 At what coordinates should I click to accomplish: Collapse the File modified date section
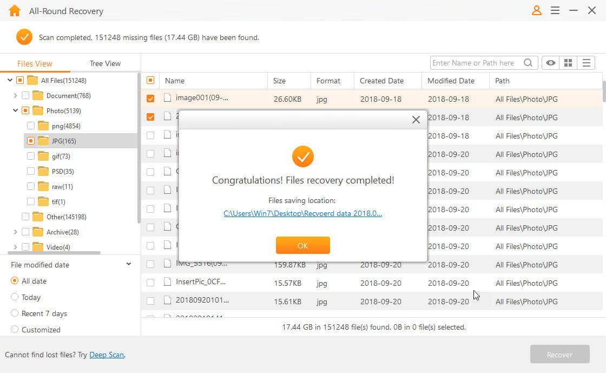point(129,264)
